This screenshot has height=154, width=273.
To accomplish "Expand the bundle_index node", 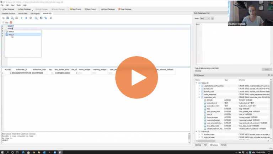I will point(199,134).
